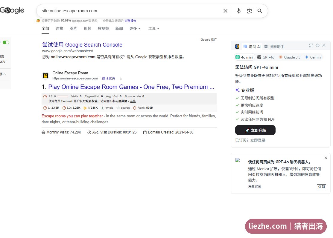333x238 pixels.
Task: Click the source code icon
Action: [118, 108]
